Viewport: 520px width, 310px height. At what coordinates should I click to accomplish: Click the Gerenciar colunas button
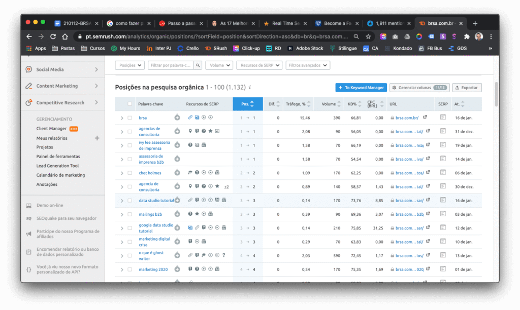[x=419, y=88]
